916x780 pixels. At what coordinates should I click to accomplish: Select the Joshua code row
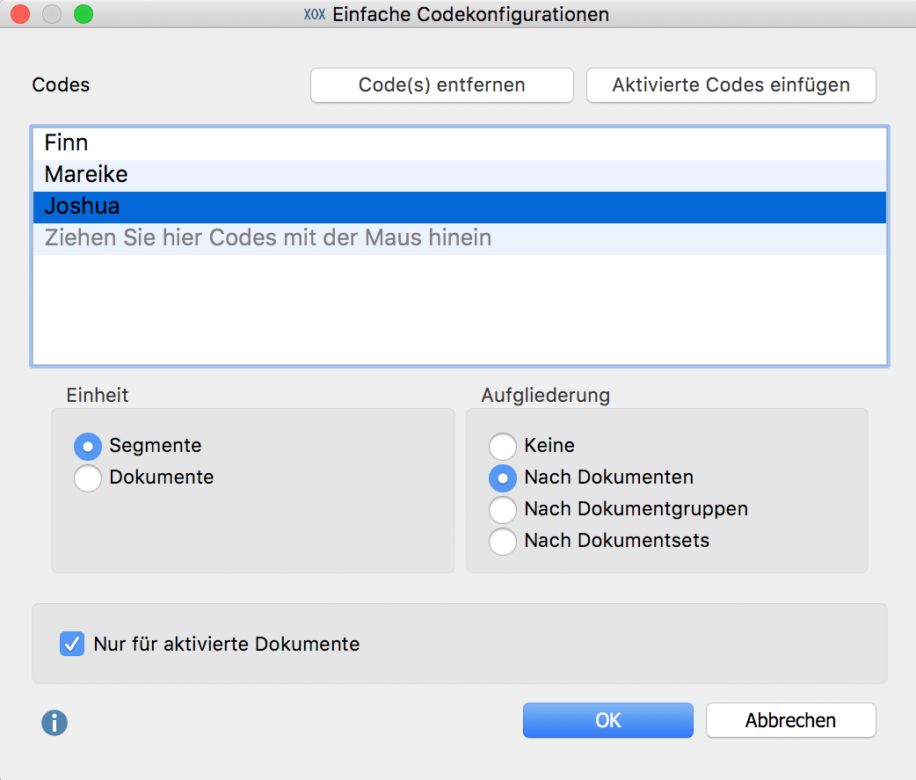(460, 207)
